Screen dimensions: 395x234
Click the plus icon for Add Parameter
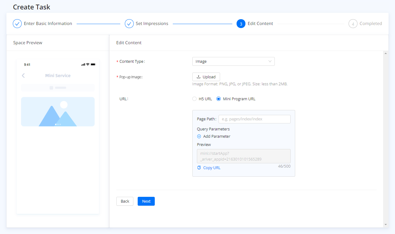coord(199,136)
